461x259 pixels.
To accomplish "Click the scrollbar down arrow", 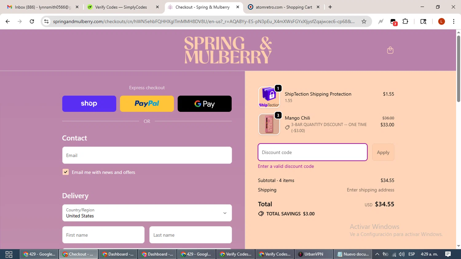I will (459, 246).
